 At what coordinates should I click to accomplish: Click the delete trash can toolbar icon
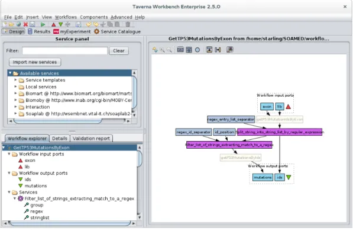[128, 24]
